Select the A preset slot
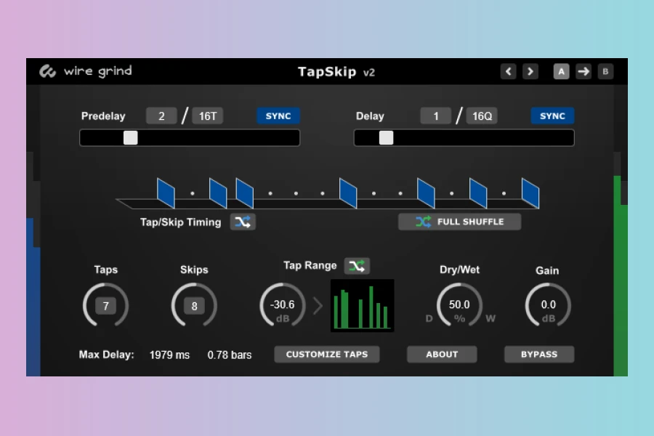This screenshot has height=436, width=654. coord(561,71)
